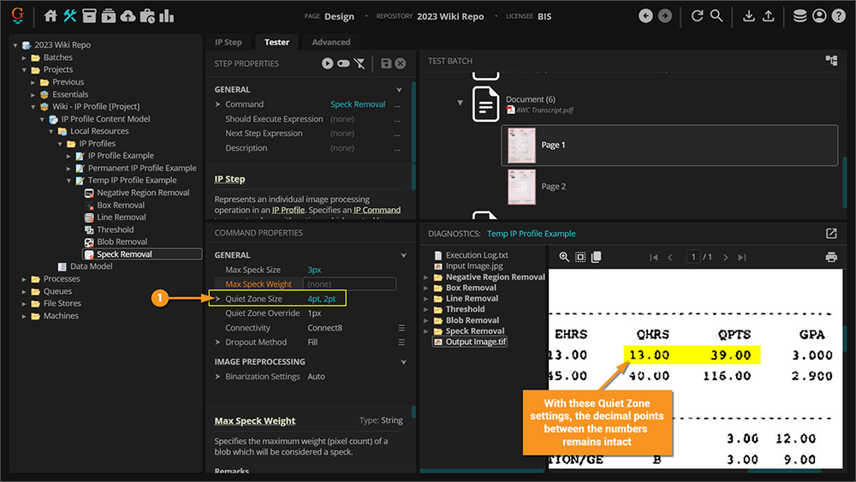
Task: Expand the Quiet Zone Size property
Action: point(218,299)
